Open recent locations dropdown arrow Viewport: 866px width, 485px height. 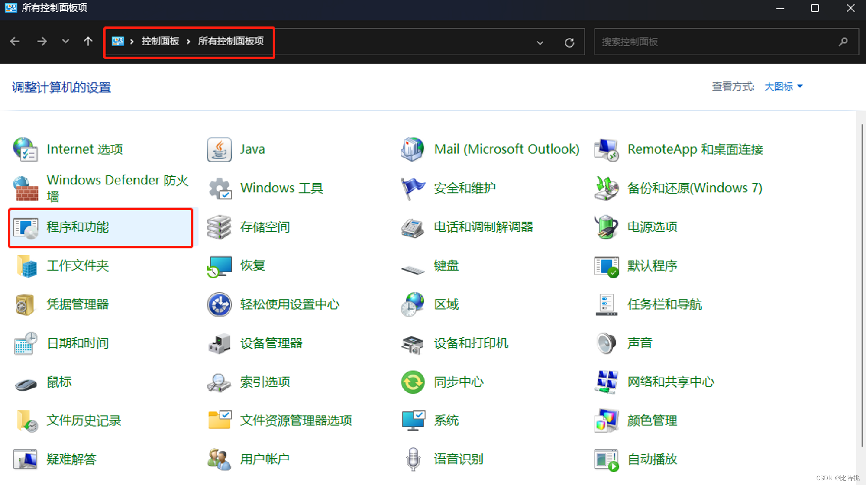pyautogui.click(x=65, y=42)
